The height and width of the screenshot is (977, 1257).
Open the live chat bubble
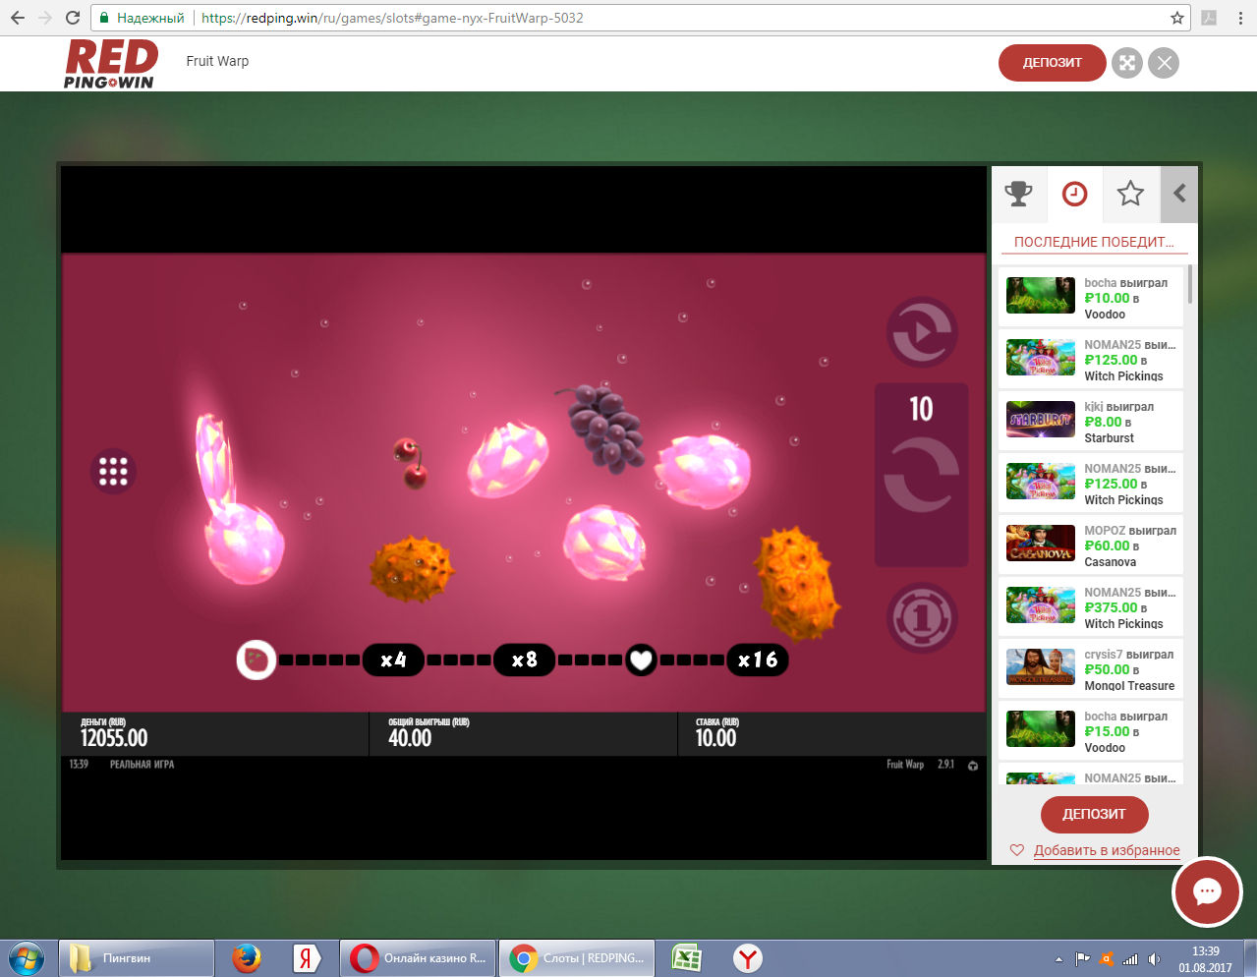[x=1207, y=892]
